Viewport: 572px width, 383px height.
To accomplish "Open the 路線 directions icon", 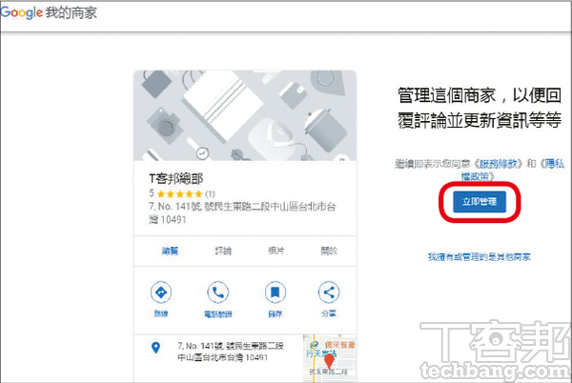I will tap(161, 292).
